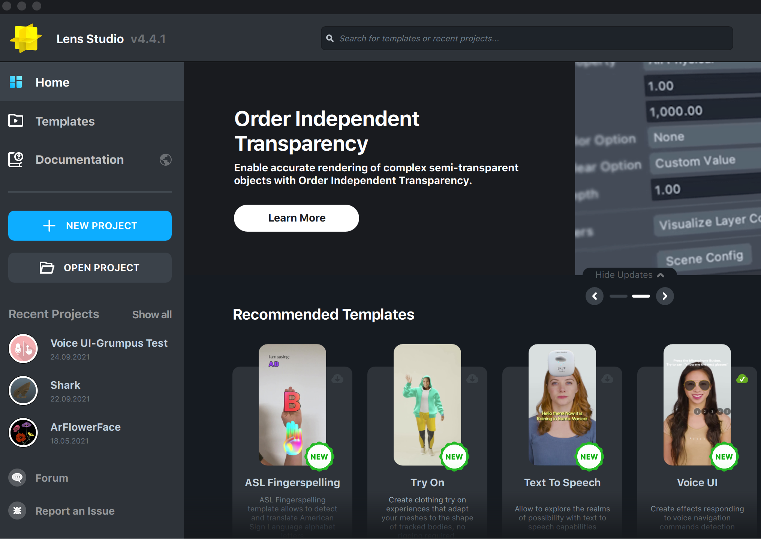The height and width of the screenshot is (539, 761).
Task: Click the green installed checkmark on Voice UI
Action: (742, 379)
